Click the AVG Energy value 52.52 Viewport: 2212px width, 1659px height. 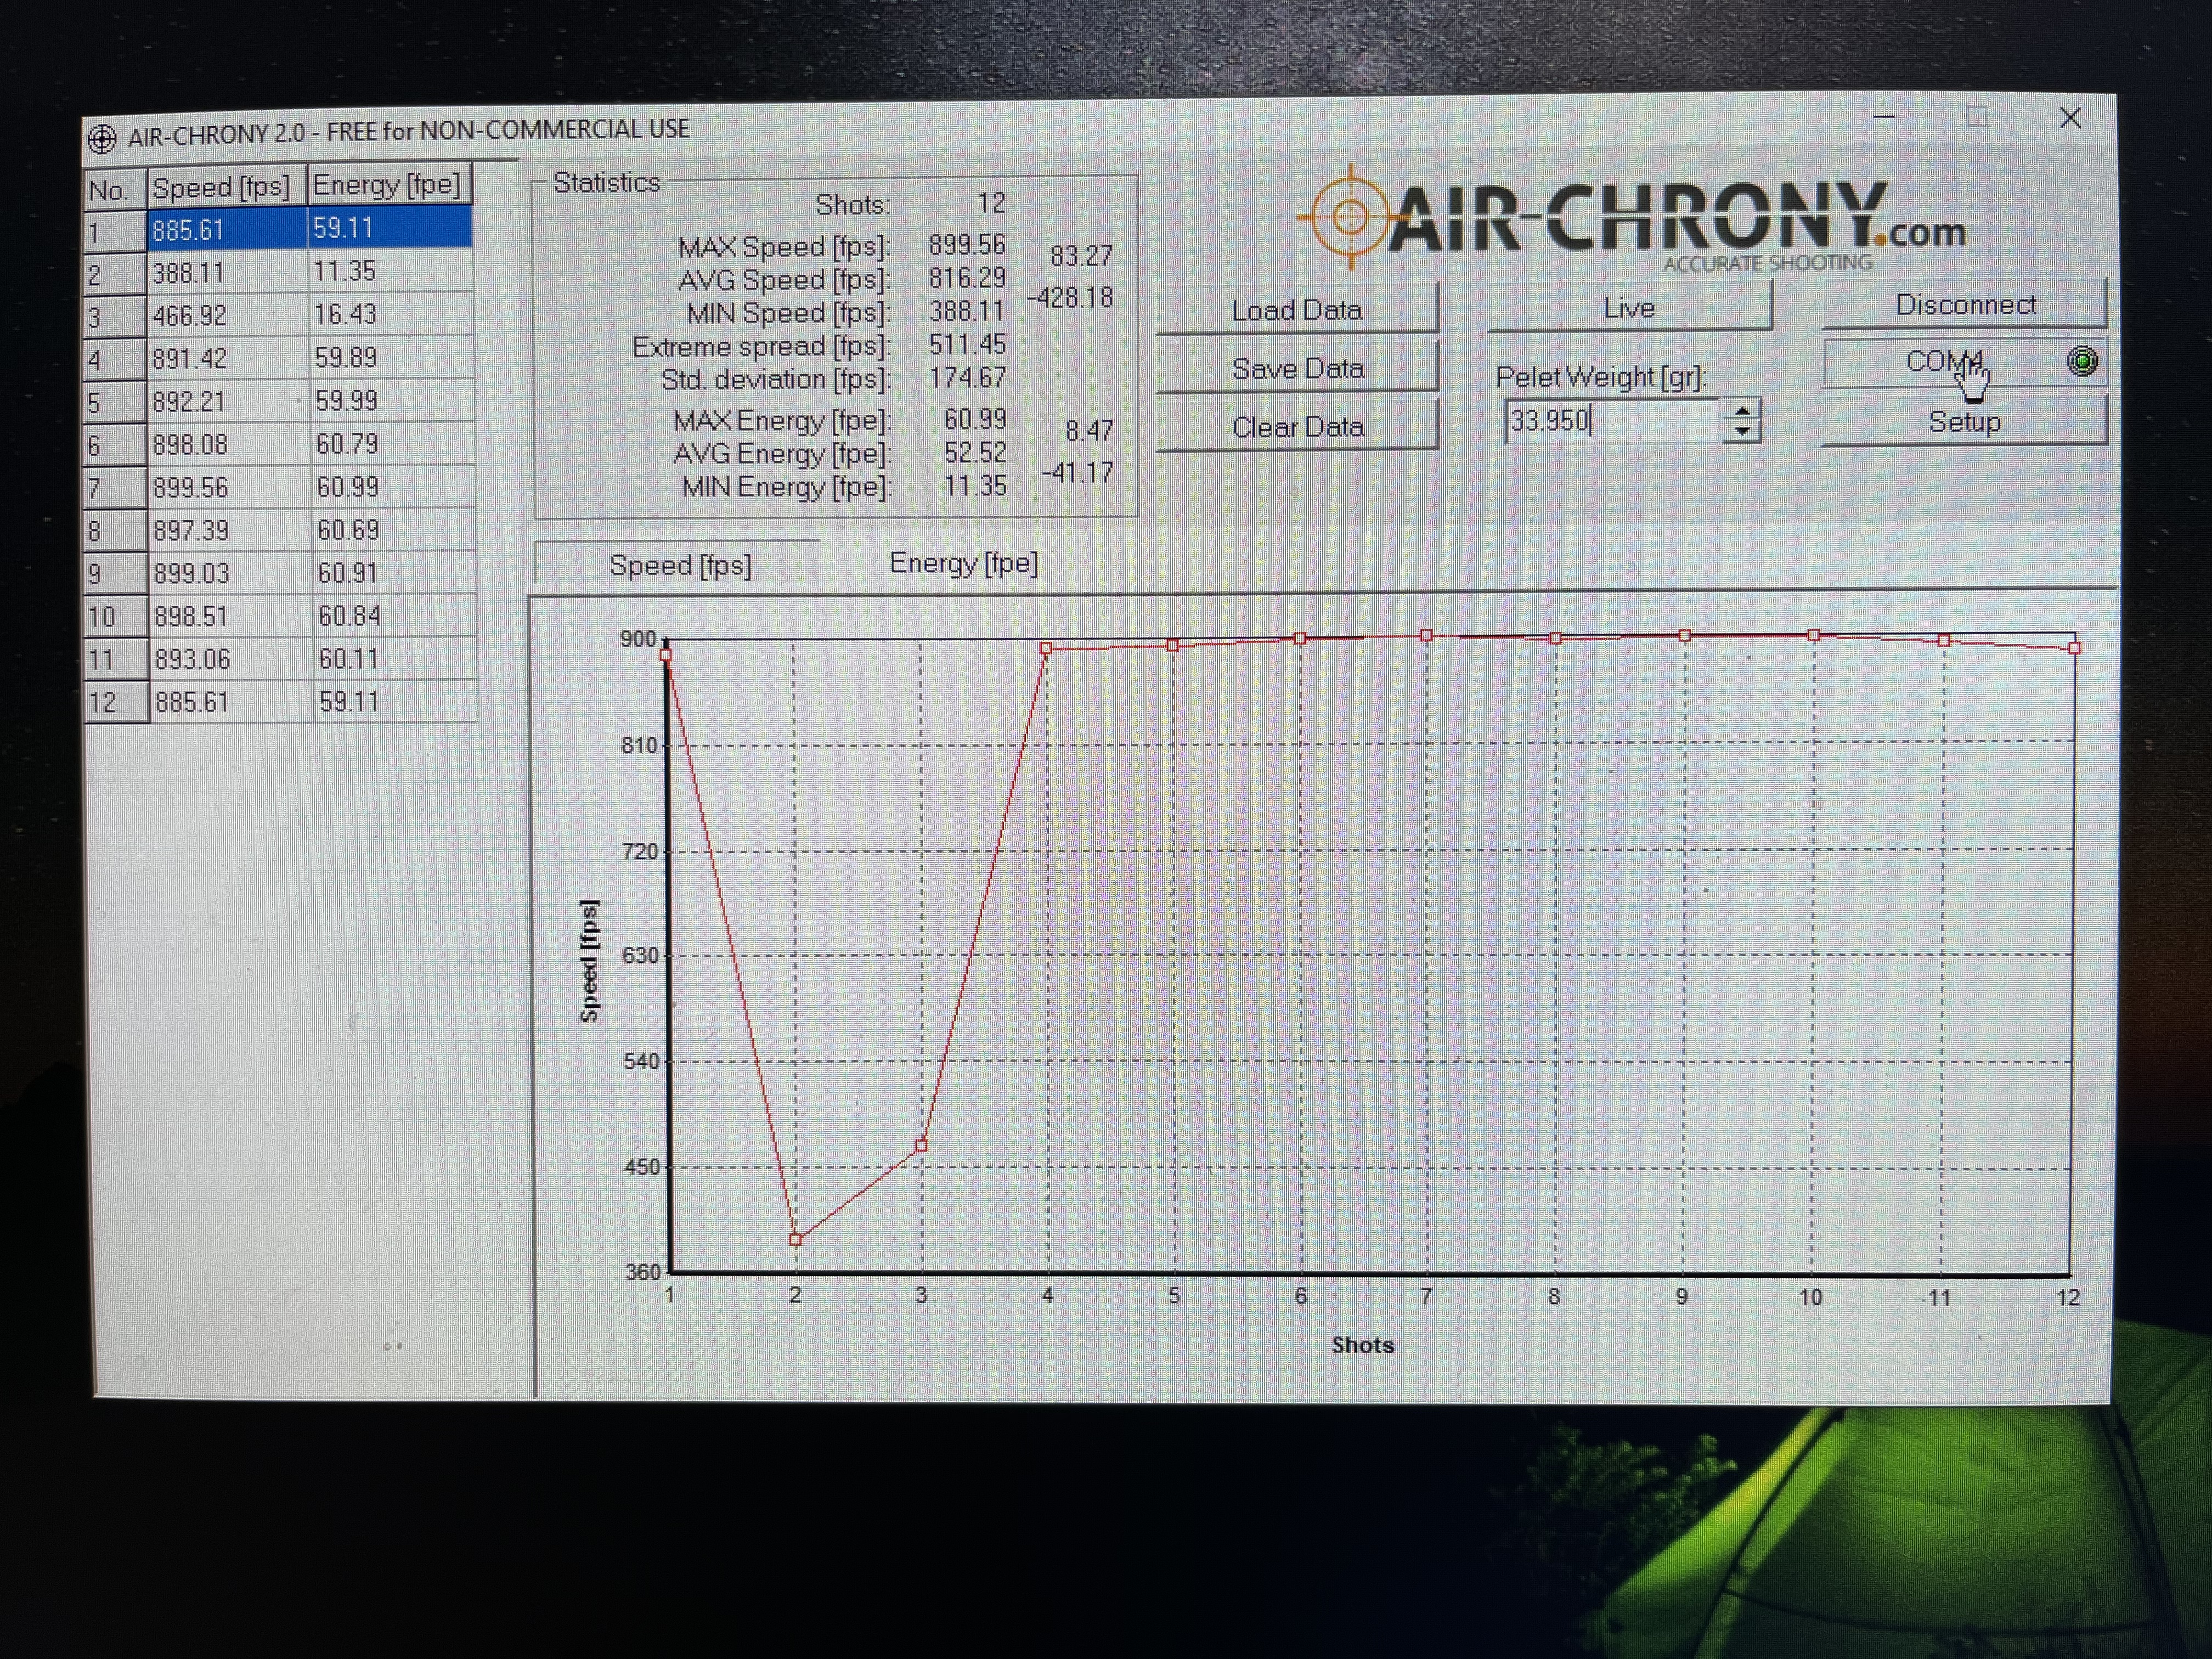pos(975,452)
